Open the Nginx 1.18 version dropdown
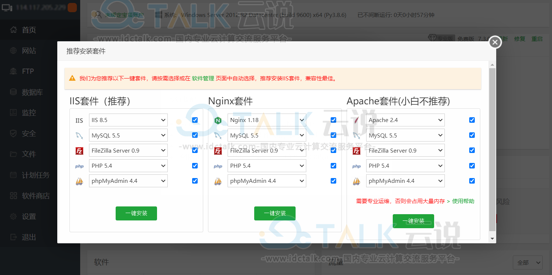Viewport: 552px width, 275px height. (x=267, y=120)
